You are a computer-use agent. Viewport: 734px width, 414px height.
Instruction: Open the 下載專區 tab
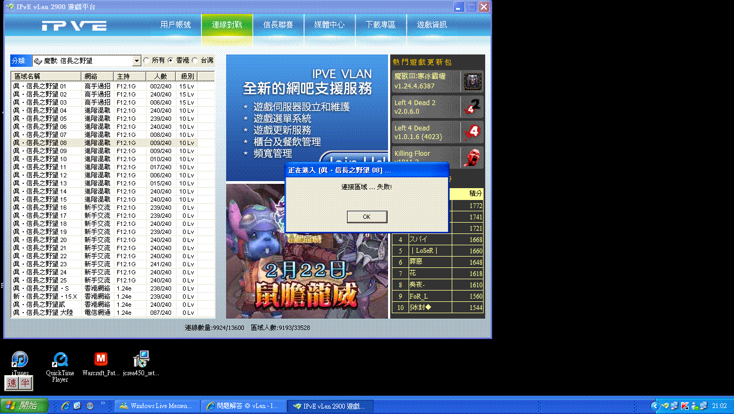tap(380, 25)
